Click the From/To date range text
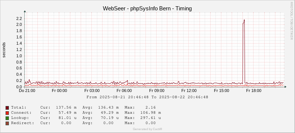 147,97
